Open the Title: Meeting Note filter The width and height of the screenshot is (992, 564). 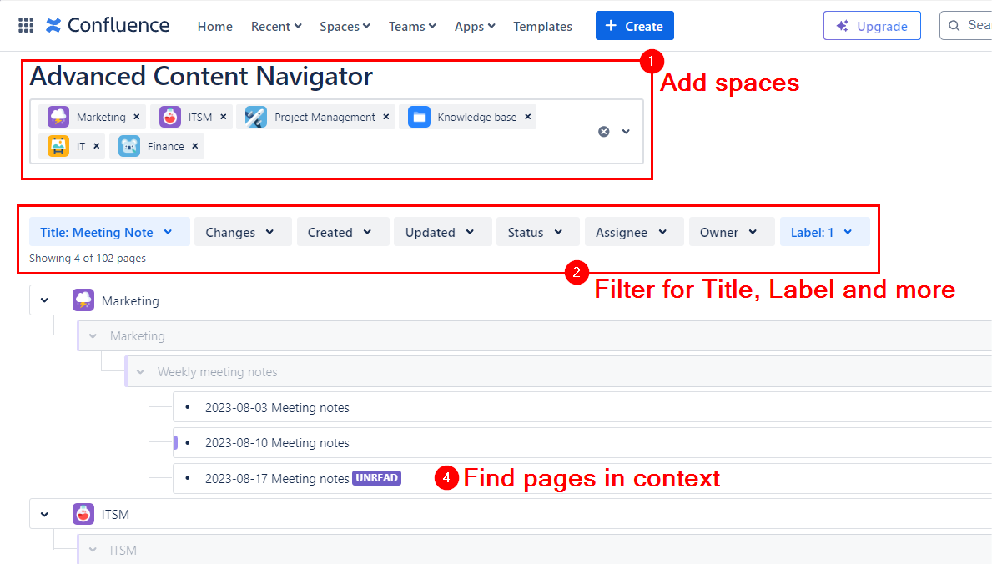(x=109, y=232)
